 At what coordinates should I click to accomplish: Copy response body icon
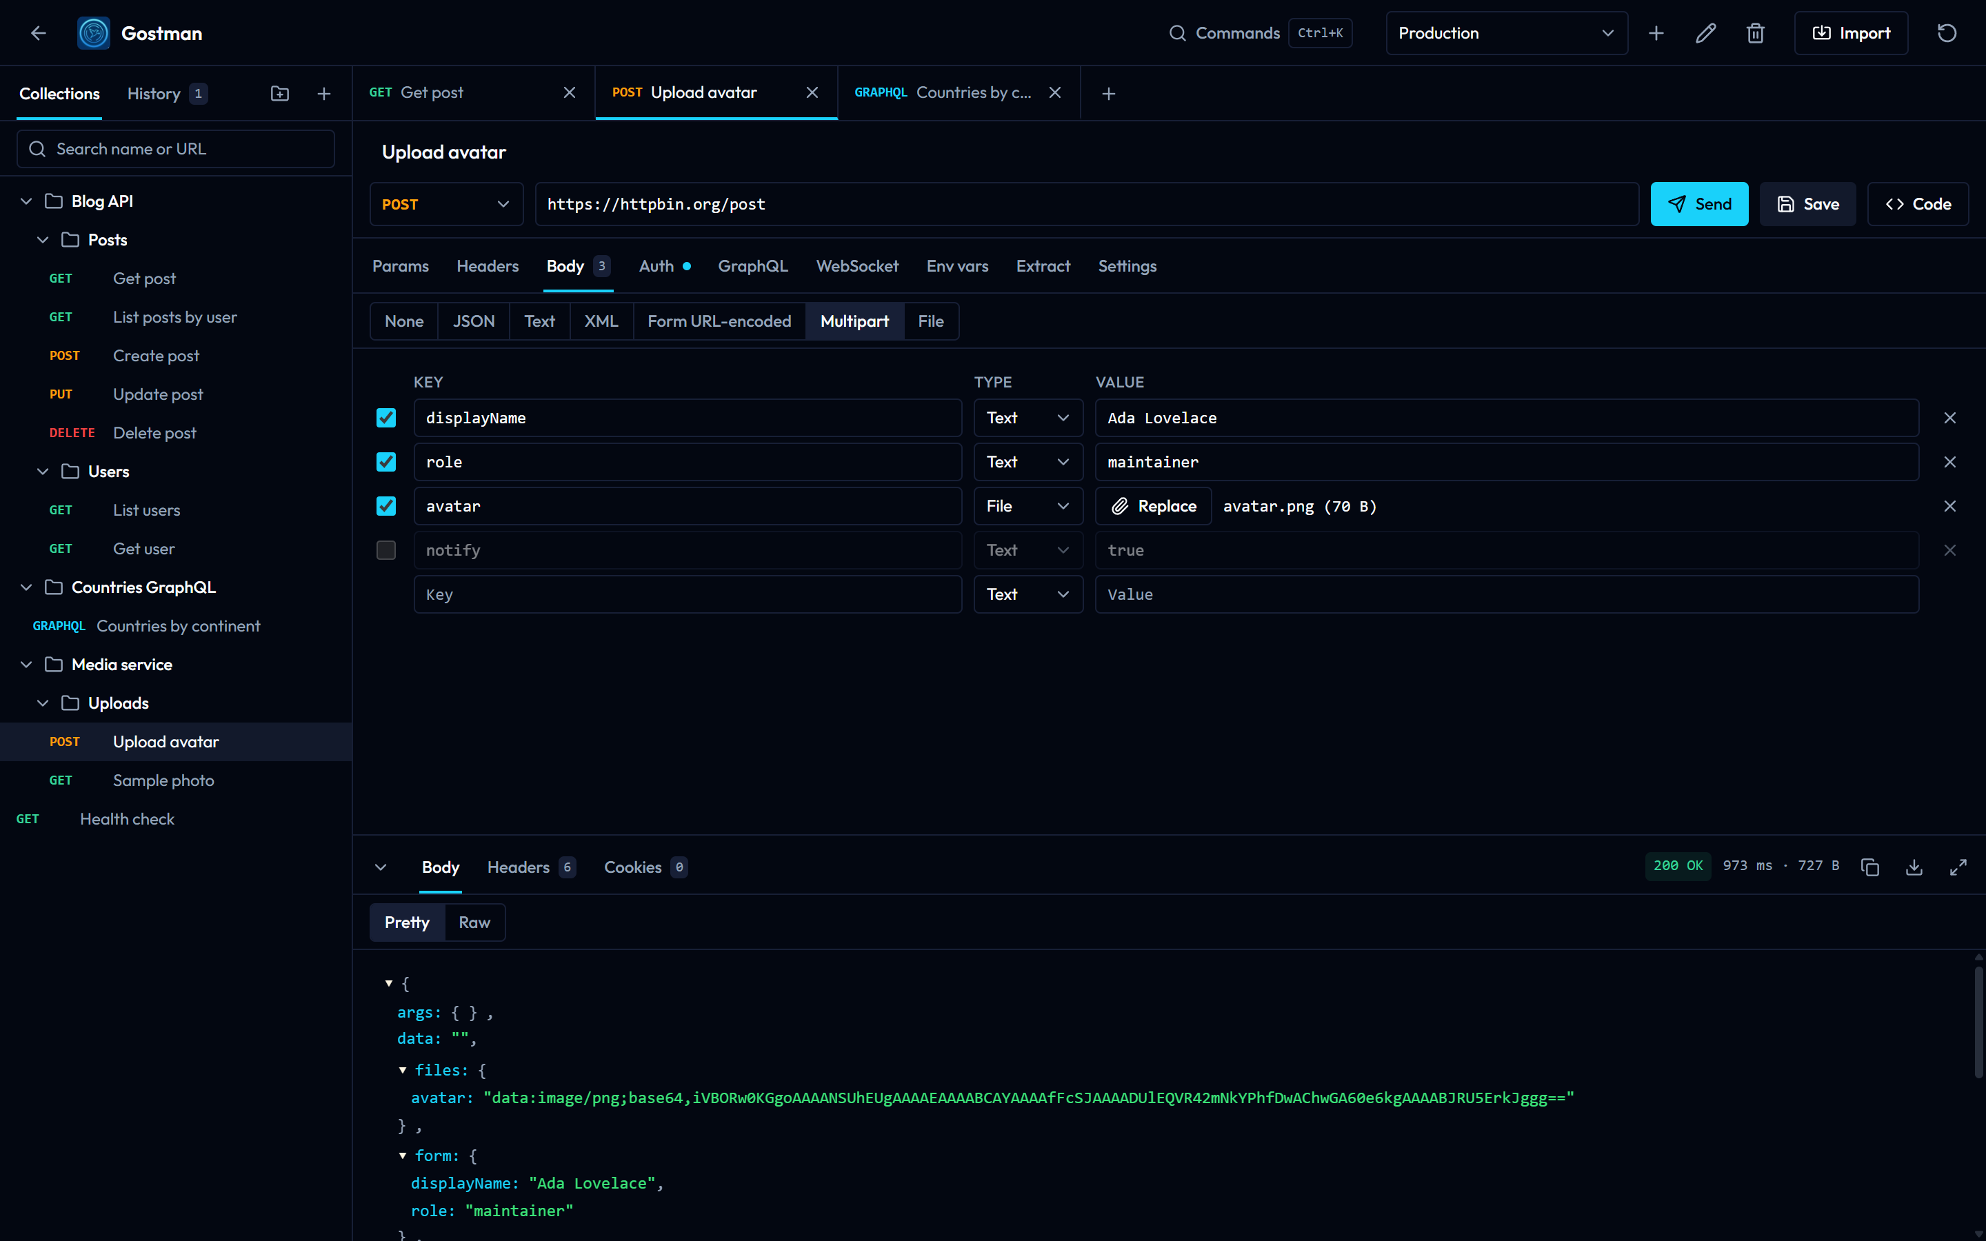click(x=1870, y=867)
